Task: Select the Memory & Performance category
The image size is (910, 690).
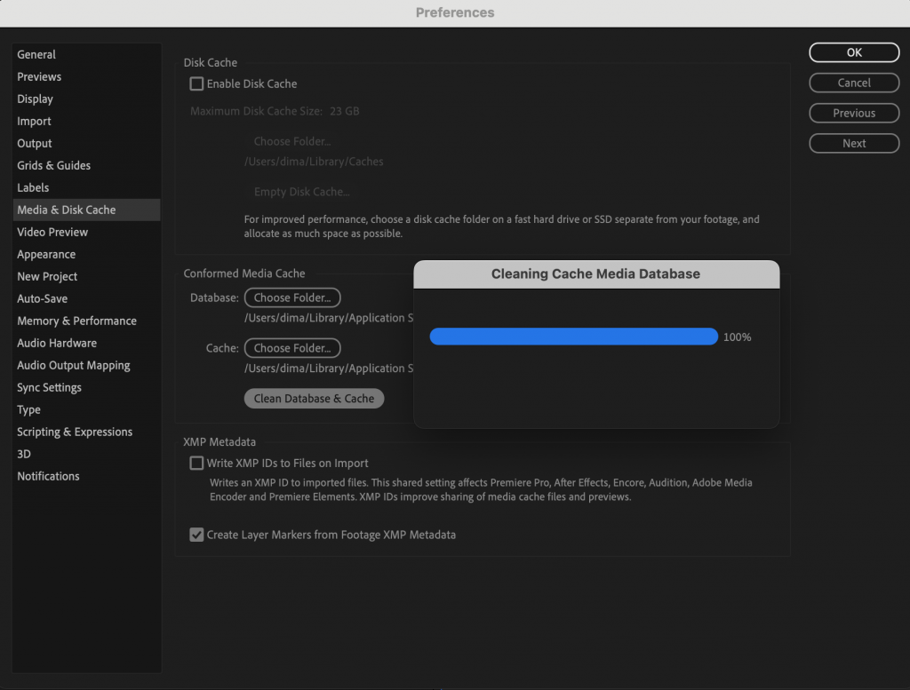Action: pyautogui.click(x=76, y=321)
